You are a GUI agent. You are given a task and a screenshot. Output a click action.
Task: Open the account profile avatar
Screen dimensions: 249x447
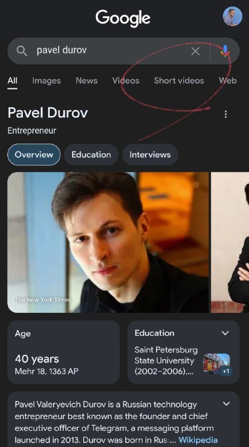point(232,16)
